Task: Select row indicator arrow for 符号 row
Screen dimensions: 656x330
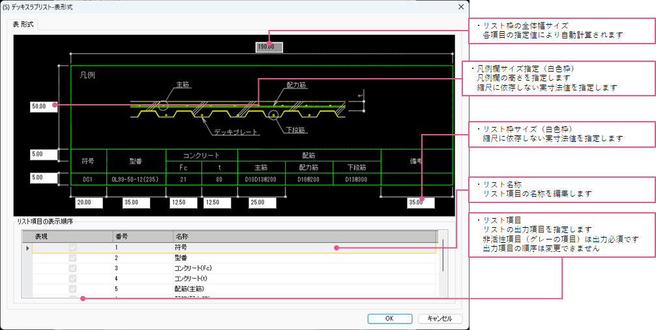Action: coord(27,248)
